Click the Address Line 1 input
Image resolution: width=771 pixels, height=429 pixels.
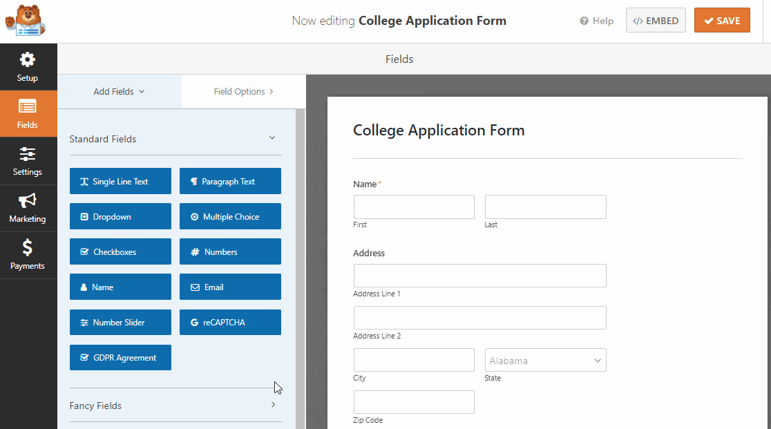[480, 276]
